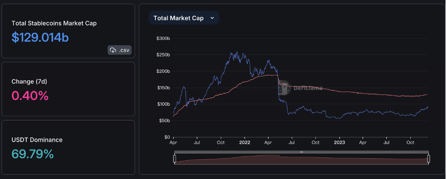The height and width of the screenshot is (179, 446).
Task: Grab the right handle of the range slider
Action: click(428, 158)
